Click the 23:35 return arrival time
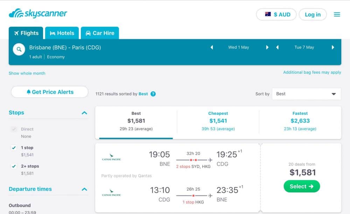 click(227, 190)
